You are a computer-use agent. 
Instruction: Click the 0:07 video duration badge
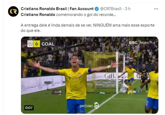click(29, 108)
